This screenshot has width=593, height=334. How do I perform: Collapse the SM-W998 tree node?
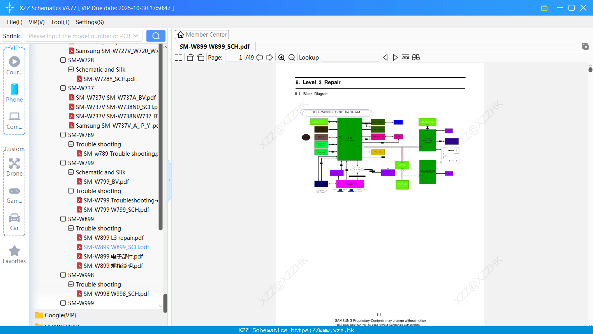pyautogui.click(x=63, y=275)
